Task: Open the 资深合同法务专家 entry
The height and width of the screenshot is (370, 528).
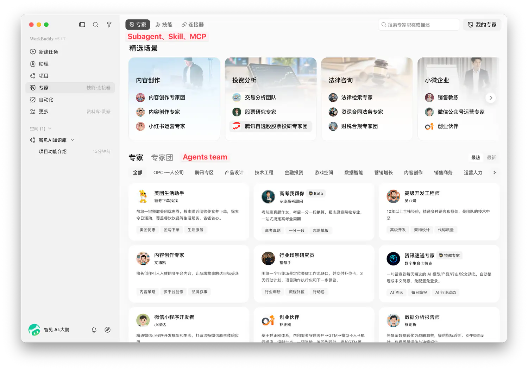Action: click(x=356, y=112)
